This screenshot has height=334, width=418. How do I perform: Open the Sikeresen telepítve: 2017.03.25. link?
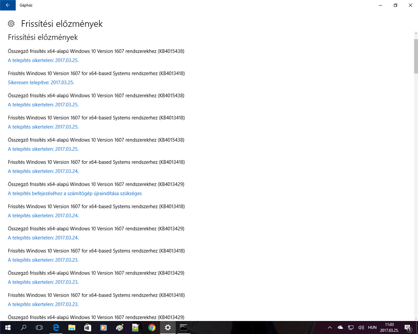41,82
